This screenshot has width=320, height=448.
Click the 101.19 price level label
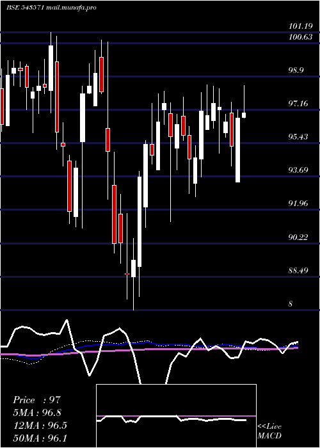click(301, 27)
